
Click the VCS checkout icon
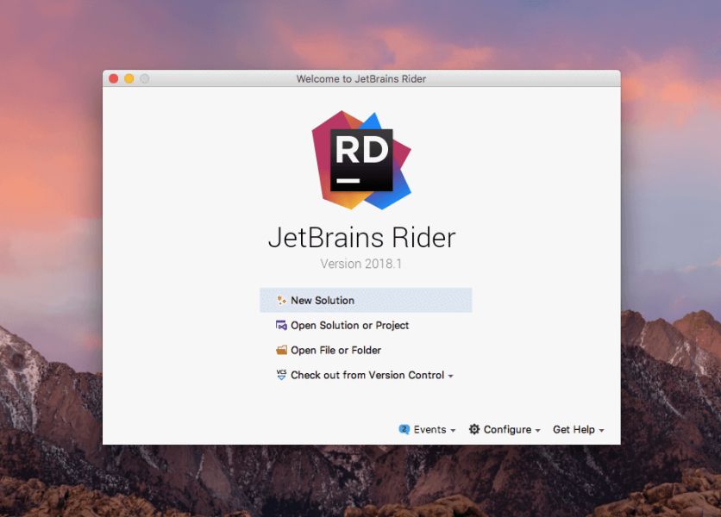coord(281,375)
